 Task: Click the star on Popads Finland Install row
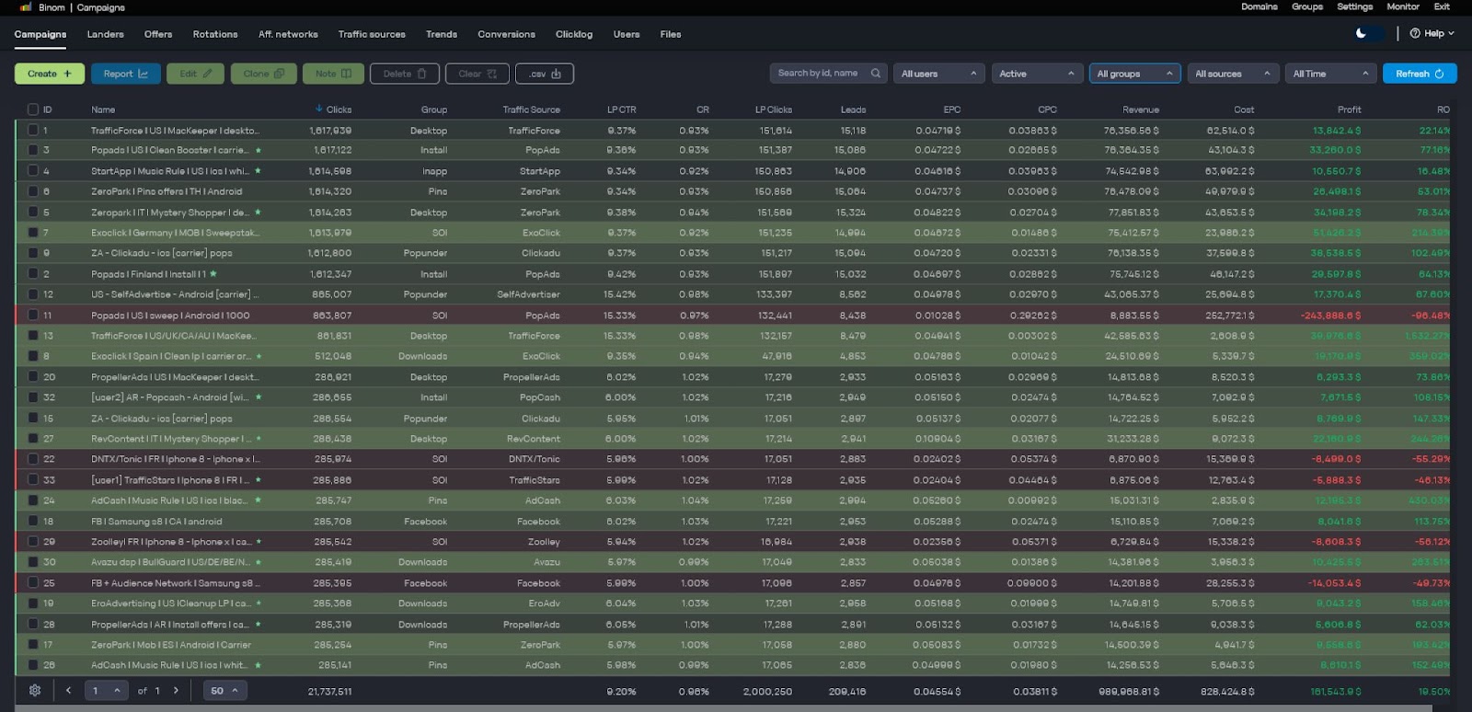(x=213, y=274)
